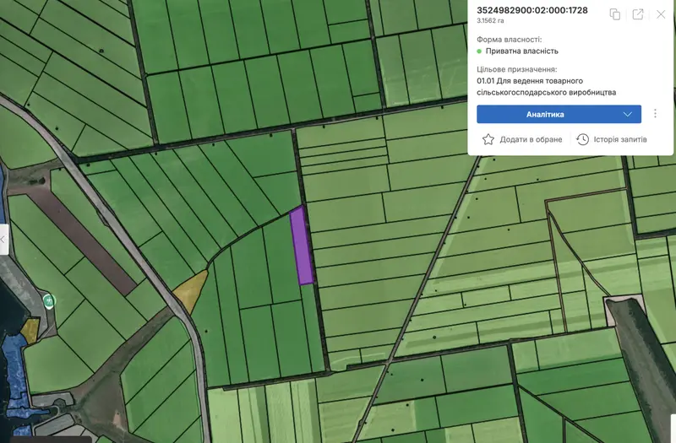Open Історія запитів
This screenshot has height=443, width=676.
tap(620, 139)
